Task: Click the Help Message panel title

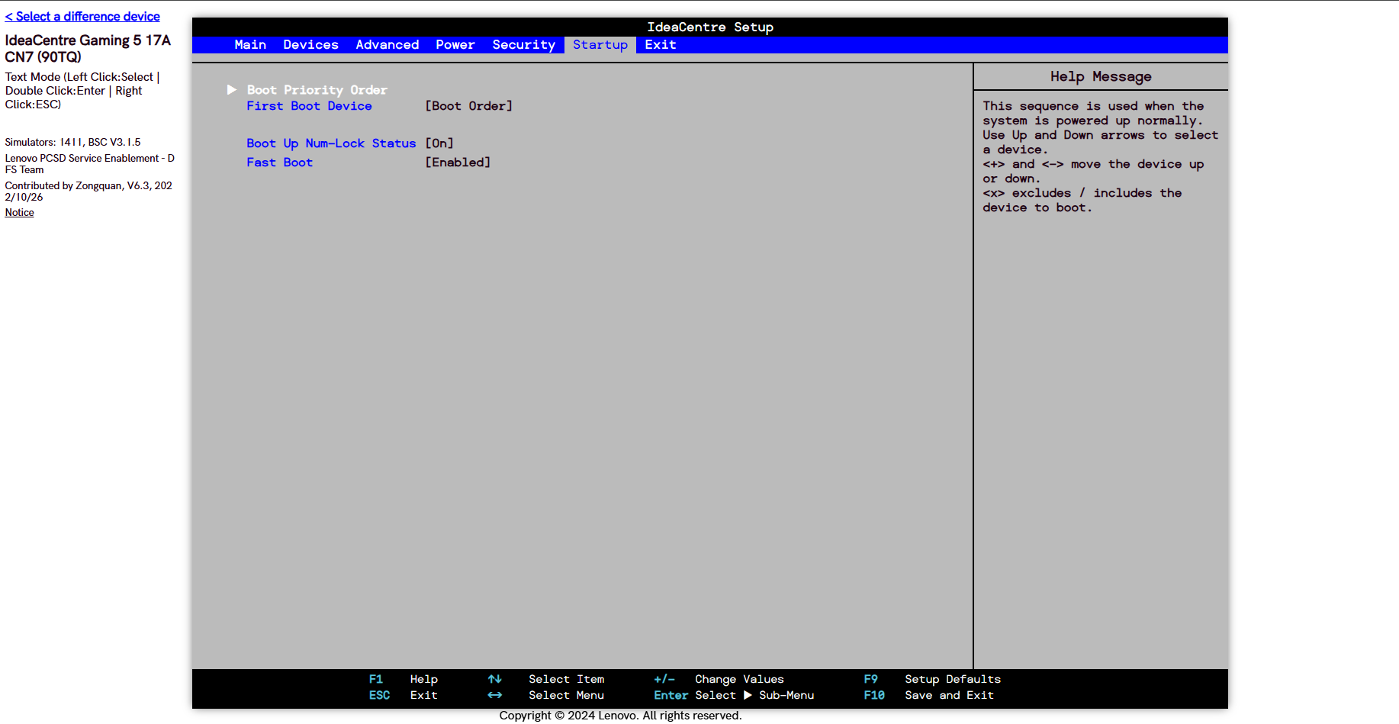Action: pyautogui.click(x=1101, y=76)
